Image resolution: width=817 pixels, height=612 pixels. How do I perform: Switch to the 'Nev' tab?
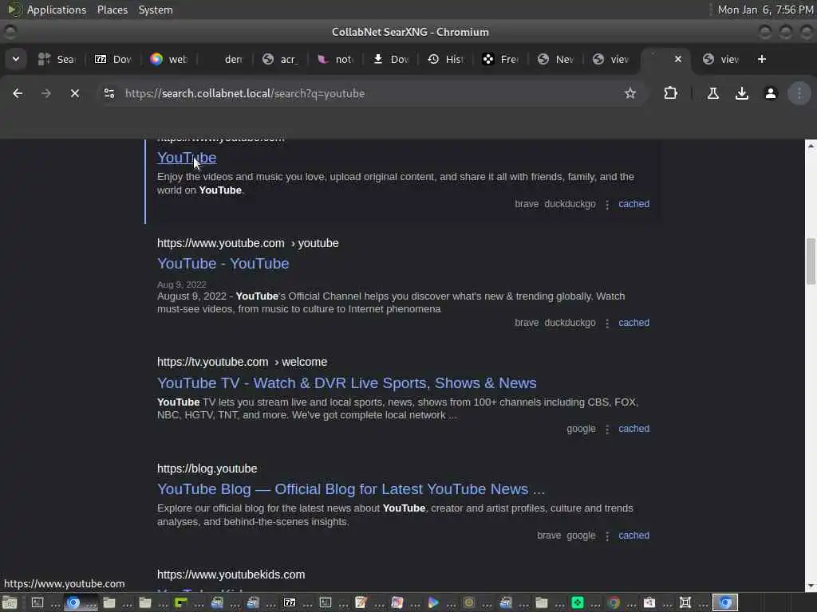pyautogui.click(x=556, y=59)
